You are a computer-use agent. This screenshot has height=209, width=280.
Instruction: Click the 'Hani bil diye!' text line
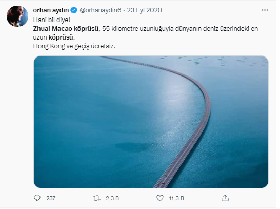[x=52, y=20]
